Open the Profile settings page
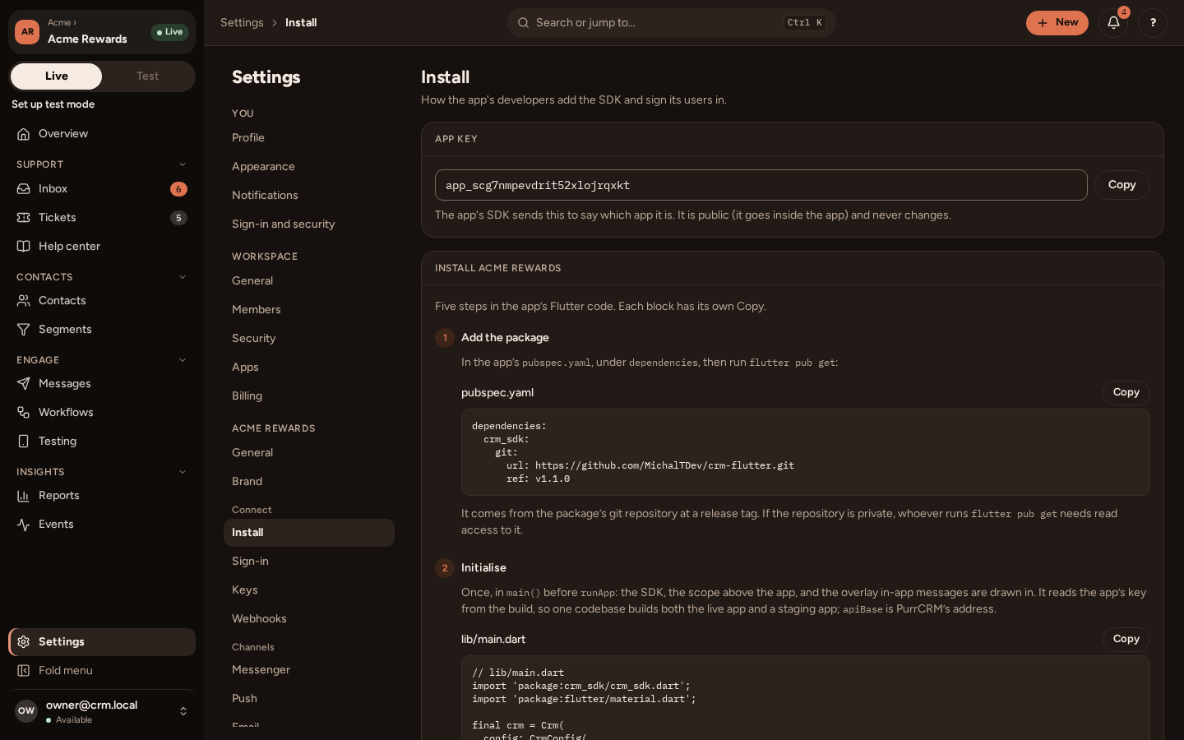The height and width of the screenshot is (740, 1184). point(309,138)
